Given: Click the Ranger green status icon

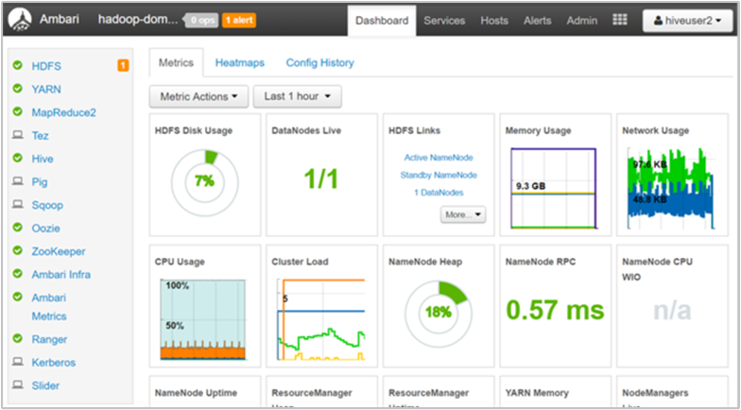Looking at the screenshot, I should pyautogui.click(x=18, y=338).
